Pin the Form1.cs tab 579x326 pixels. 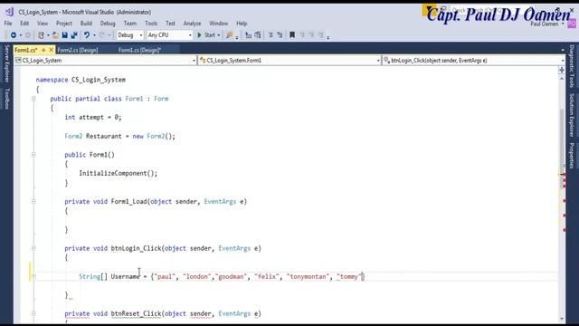tap(43, 50)
